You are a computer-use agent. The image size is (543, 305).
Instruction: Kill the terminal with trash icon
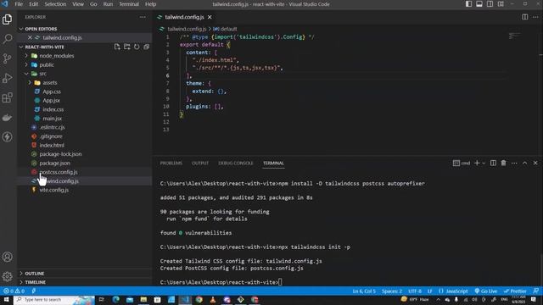[x=503, y=163]
